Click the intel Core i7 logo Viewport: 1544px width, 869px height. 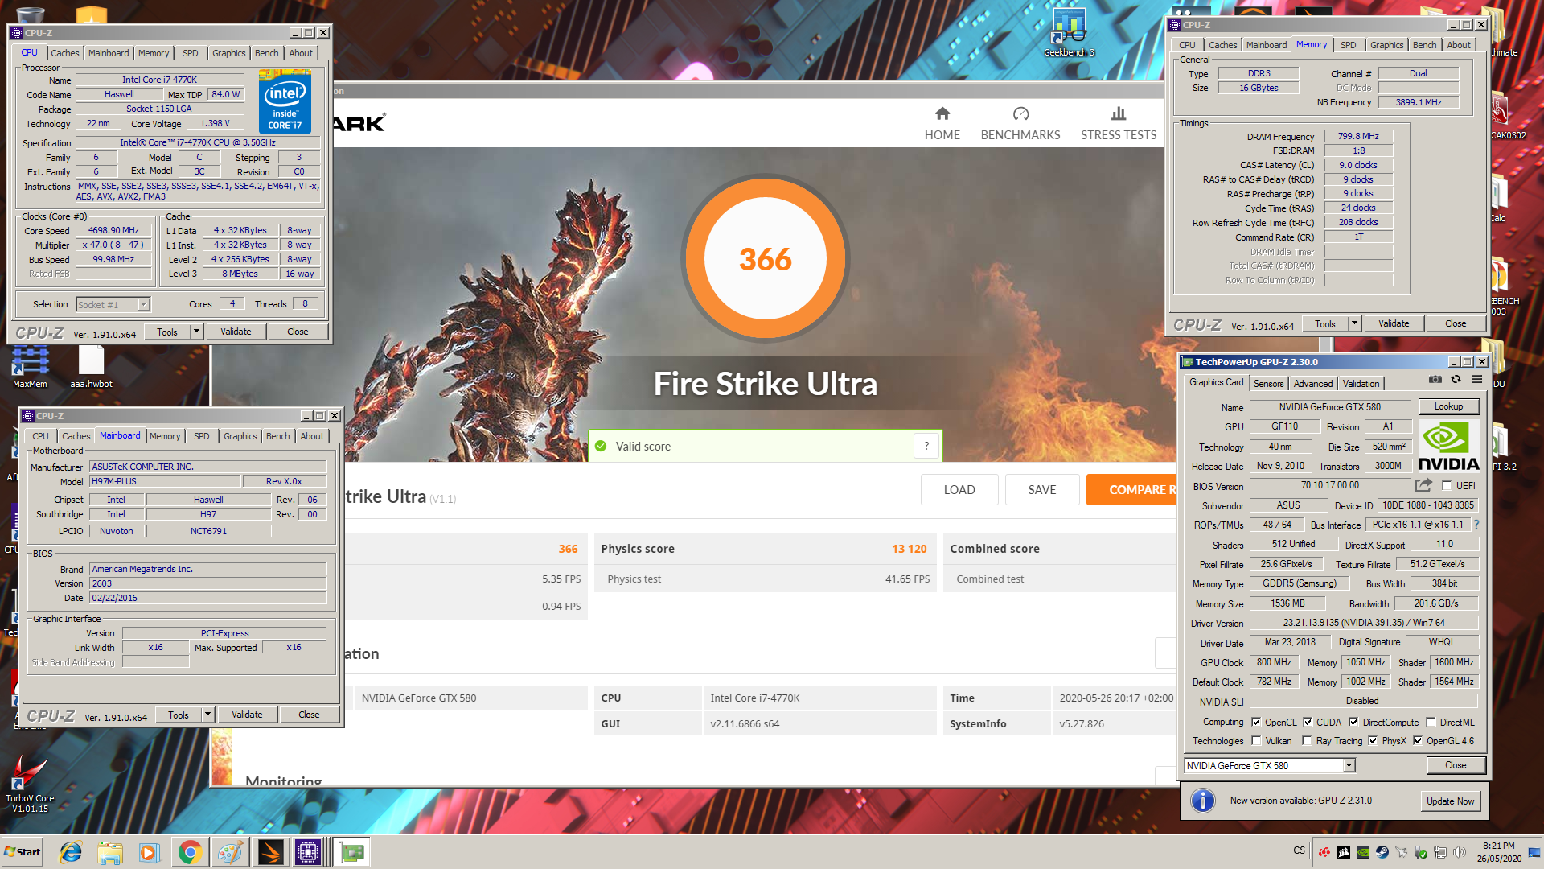coord(285,102)
